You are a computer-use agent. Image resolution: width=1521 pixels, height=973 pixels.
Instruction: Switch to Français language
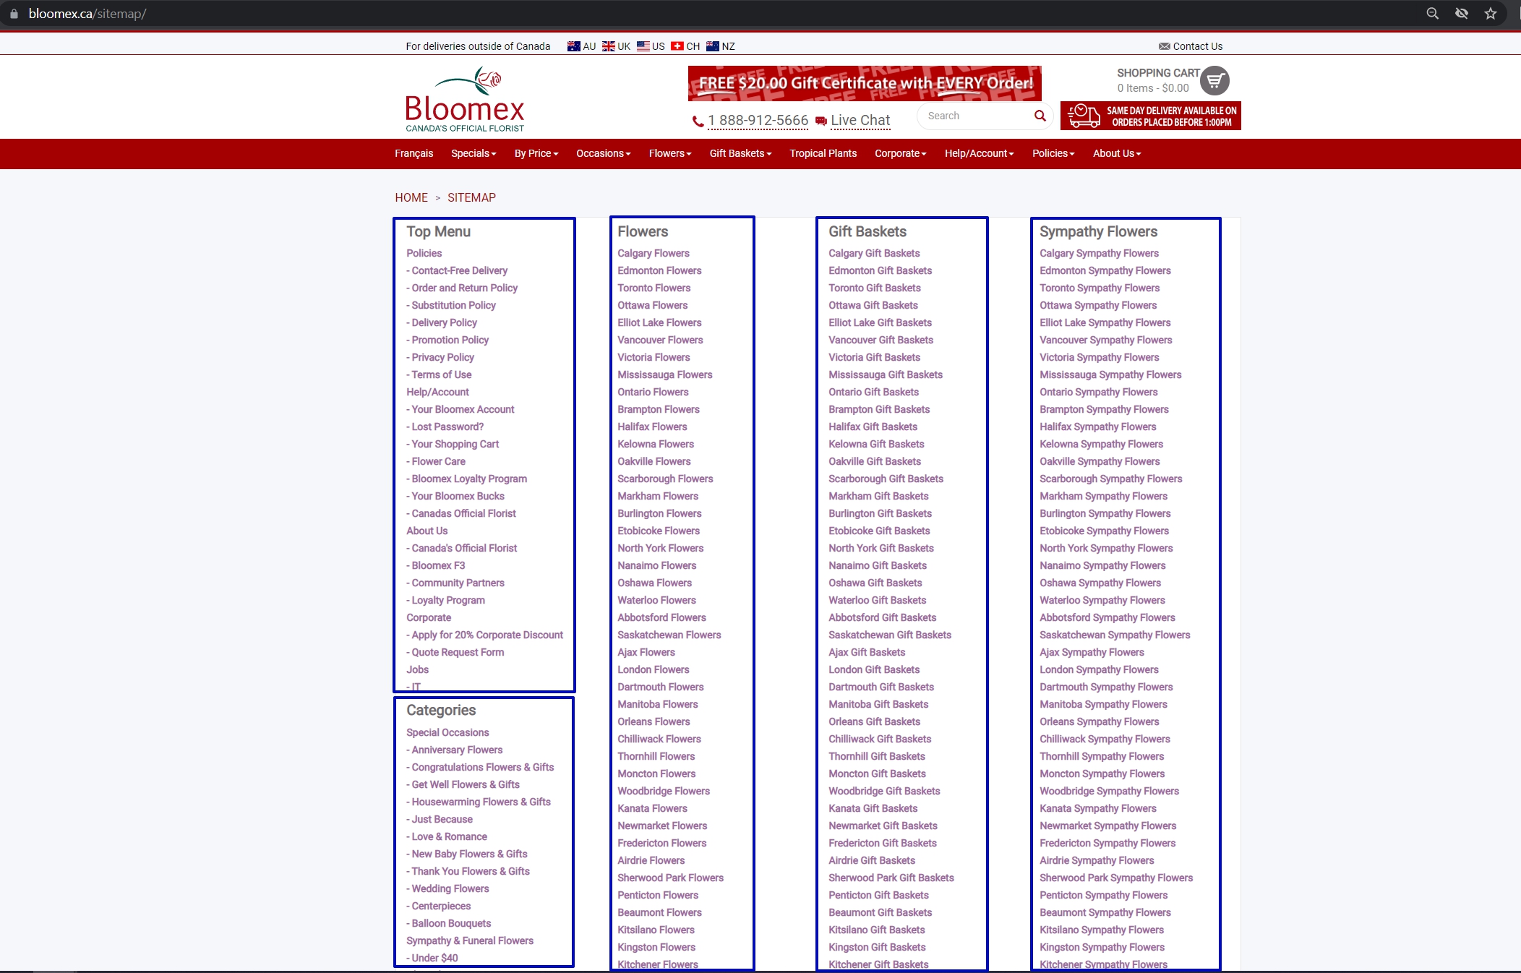(414, 153)
